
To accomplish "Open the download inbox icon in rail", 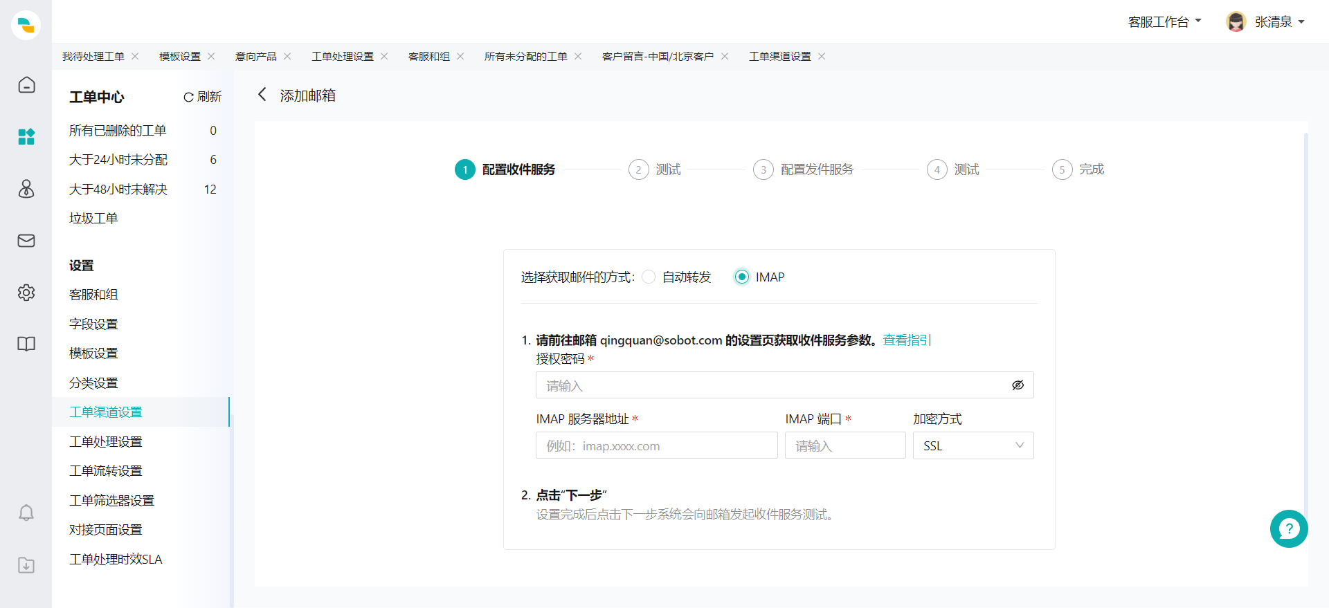I will point(26,565).
